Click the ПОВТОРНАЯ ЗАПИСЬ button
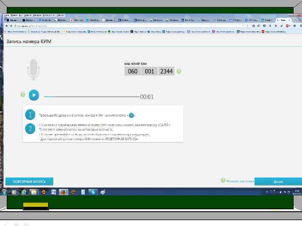 [29, 181]
